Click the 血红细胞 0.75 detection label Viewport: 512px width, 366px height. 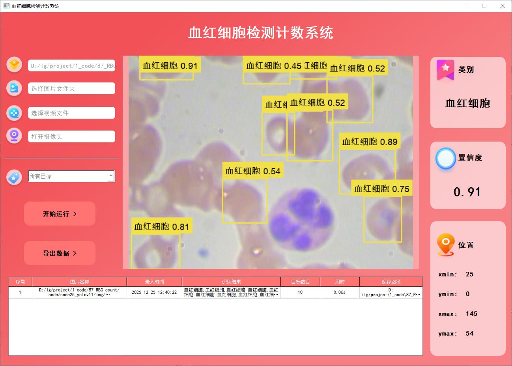coord(382,189)
